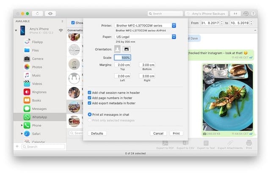
Task: Open the help question mark button
Action: pyautogui.click(x=253, y=14)
